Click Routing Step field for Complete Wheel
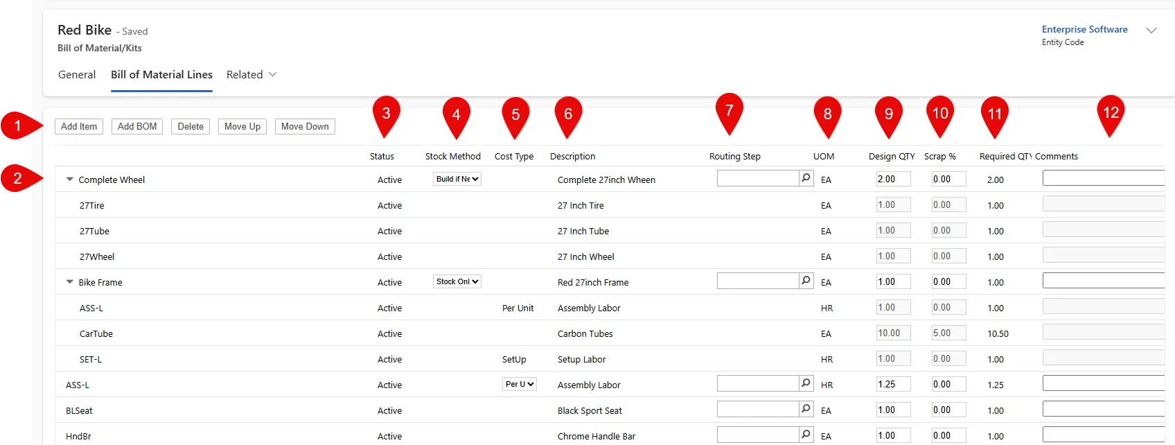 (x=758, y=178)
